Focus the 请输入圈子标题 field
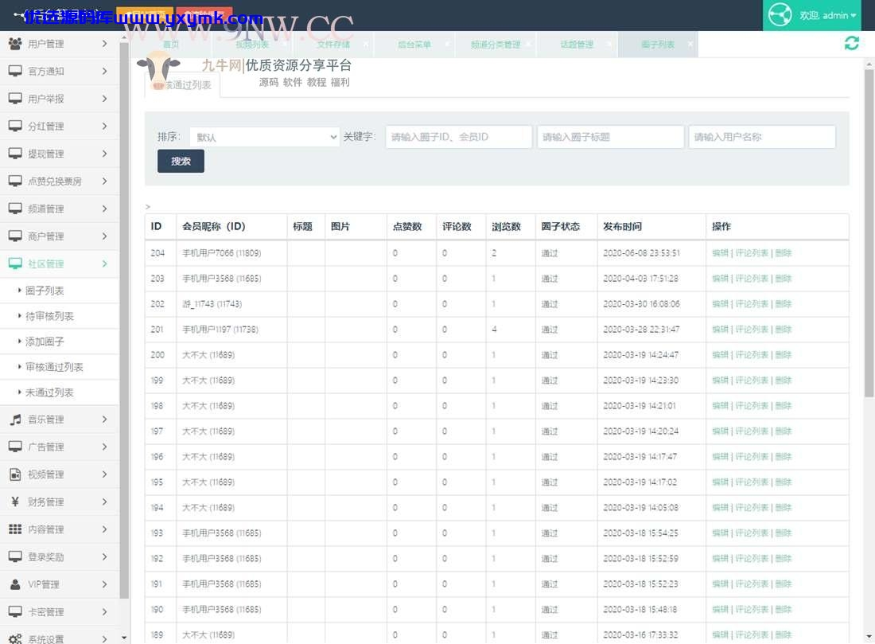 pyautogui.click(x=610, y=137)
